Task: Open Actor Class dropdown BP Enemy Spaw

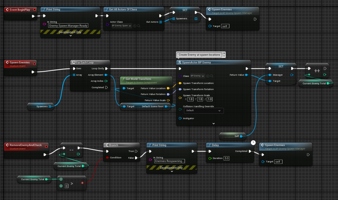Action: (x=121, y=26)
